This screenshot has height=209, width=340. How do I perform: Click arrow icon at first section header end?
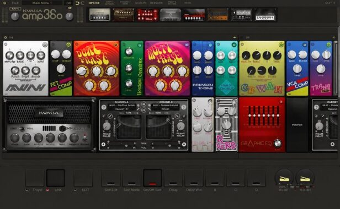pos(235,37)
